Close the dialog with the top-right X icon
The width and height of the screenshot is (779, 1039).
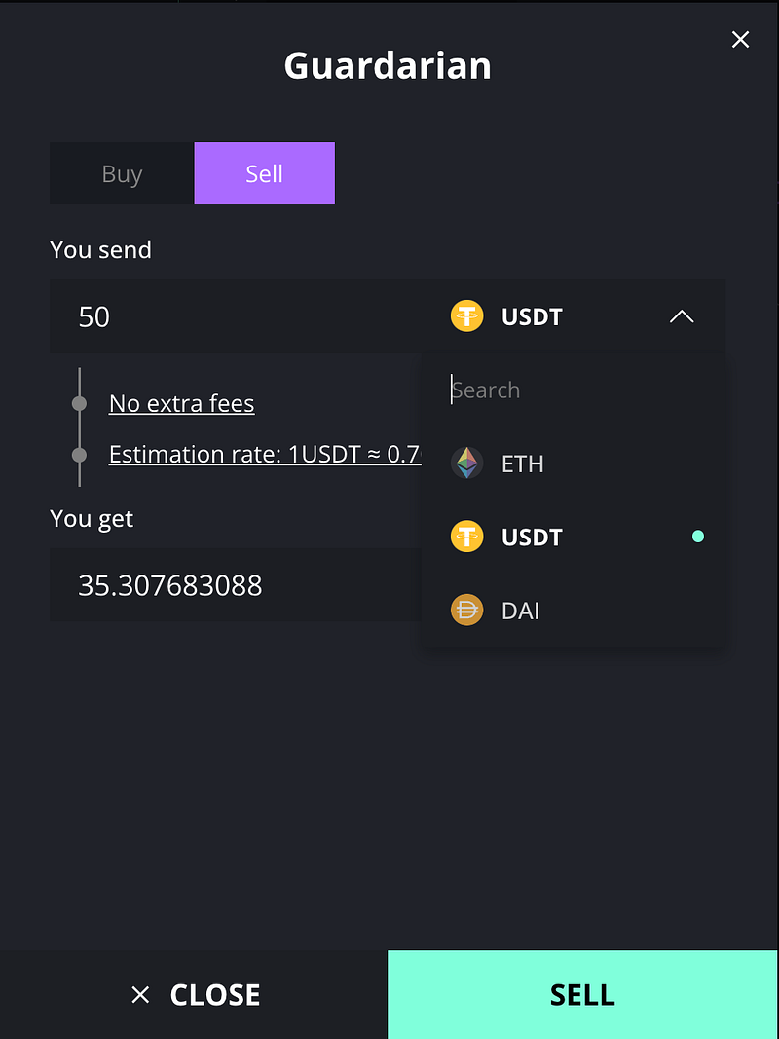click(x=740, y=39)
